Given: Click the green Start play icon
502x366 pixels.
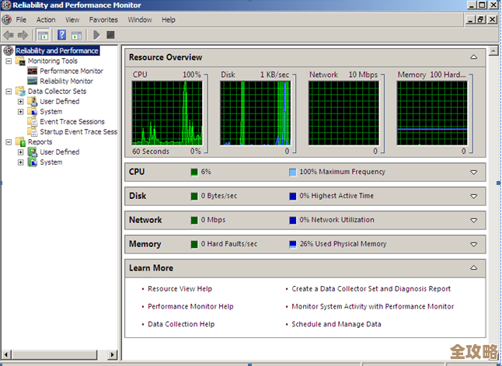Looking at the screenshot, I should click(97, 35).
